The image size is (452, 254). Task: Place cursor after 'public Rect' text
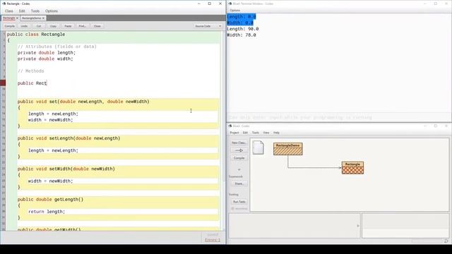coord(47,83)
